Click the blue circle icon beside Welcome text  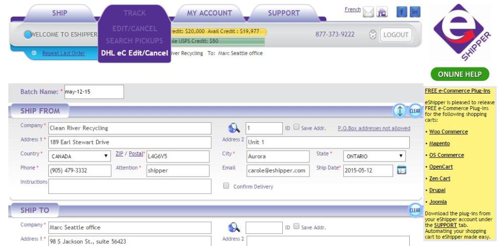28,34
